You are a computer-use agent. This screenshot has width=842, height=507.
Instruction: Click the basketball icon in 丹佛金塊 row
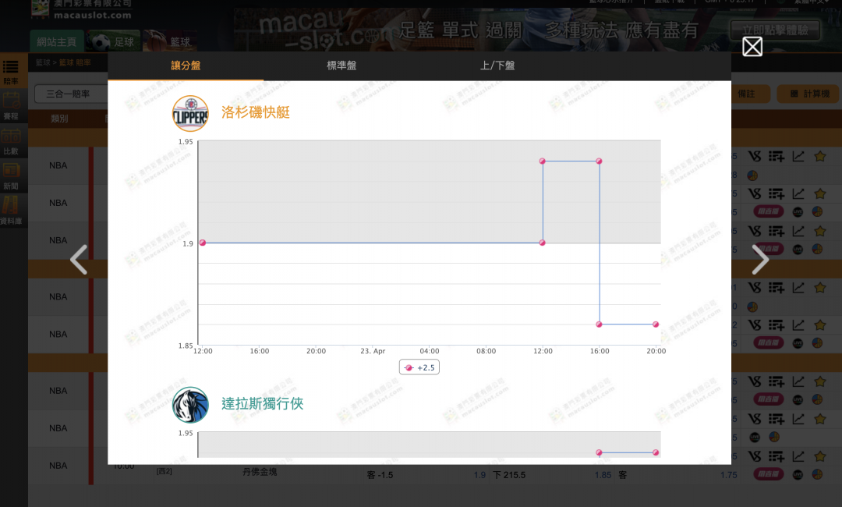817,474
